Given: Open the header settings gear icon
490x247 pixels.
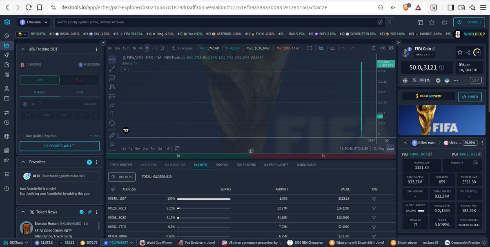Looking at the screenshot, I should (444, 22).
